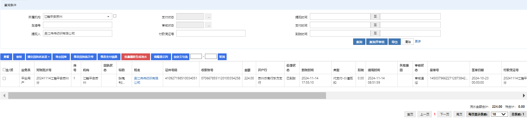Click the 支付时间 start date field
Screen dimensions: 527x127
pyautogui.click(x=340, y=25)
